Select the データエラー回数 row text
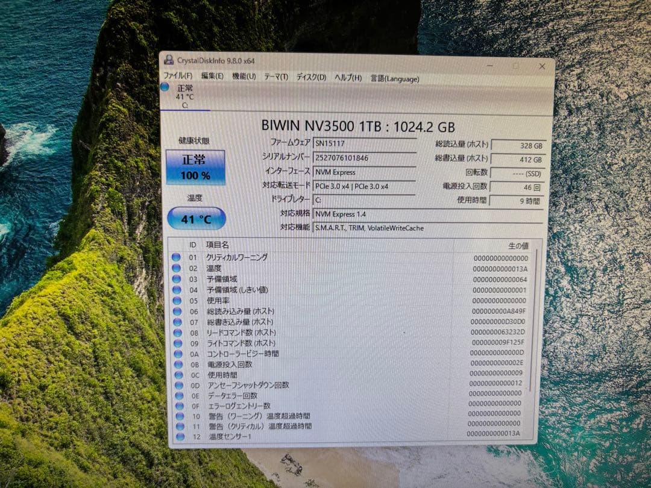This screenshot has height=488, width=651. [x=233, y=396]
